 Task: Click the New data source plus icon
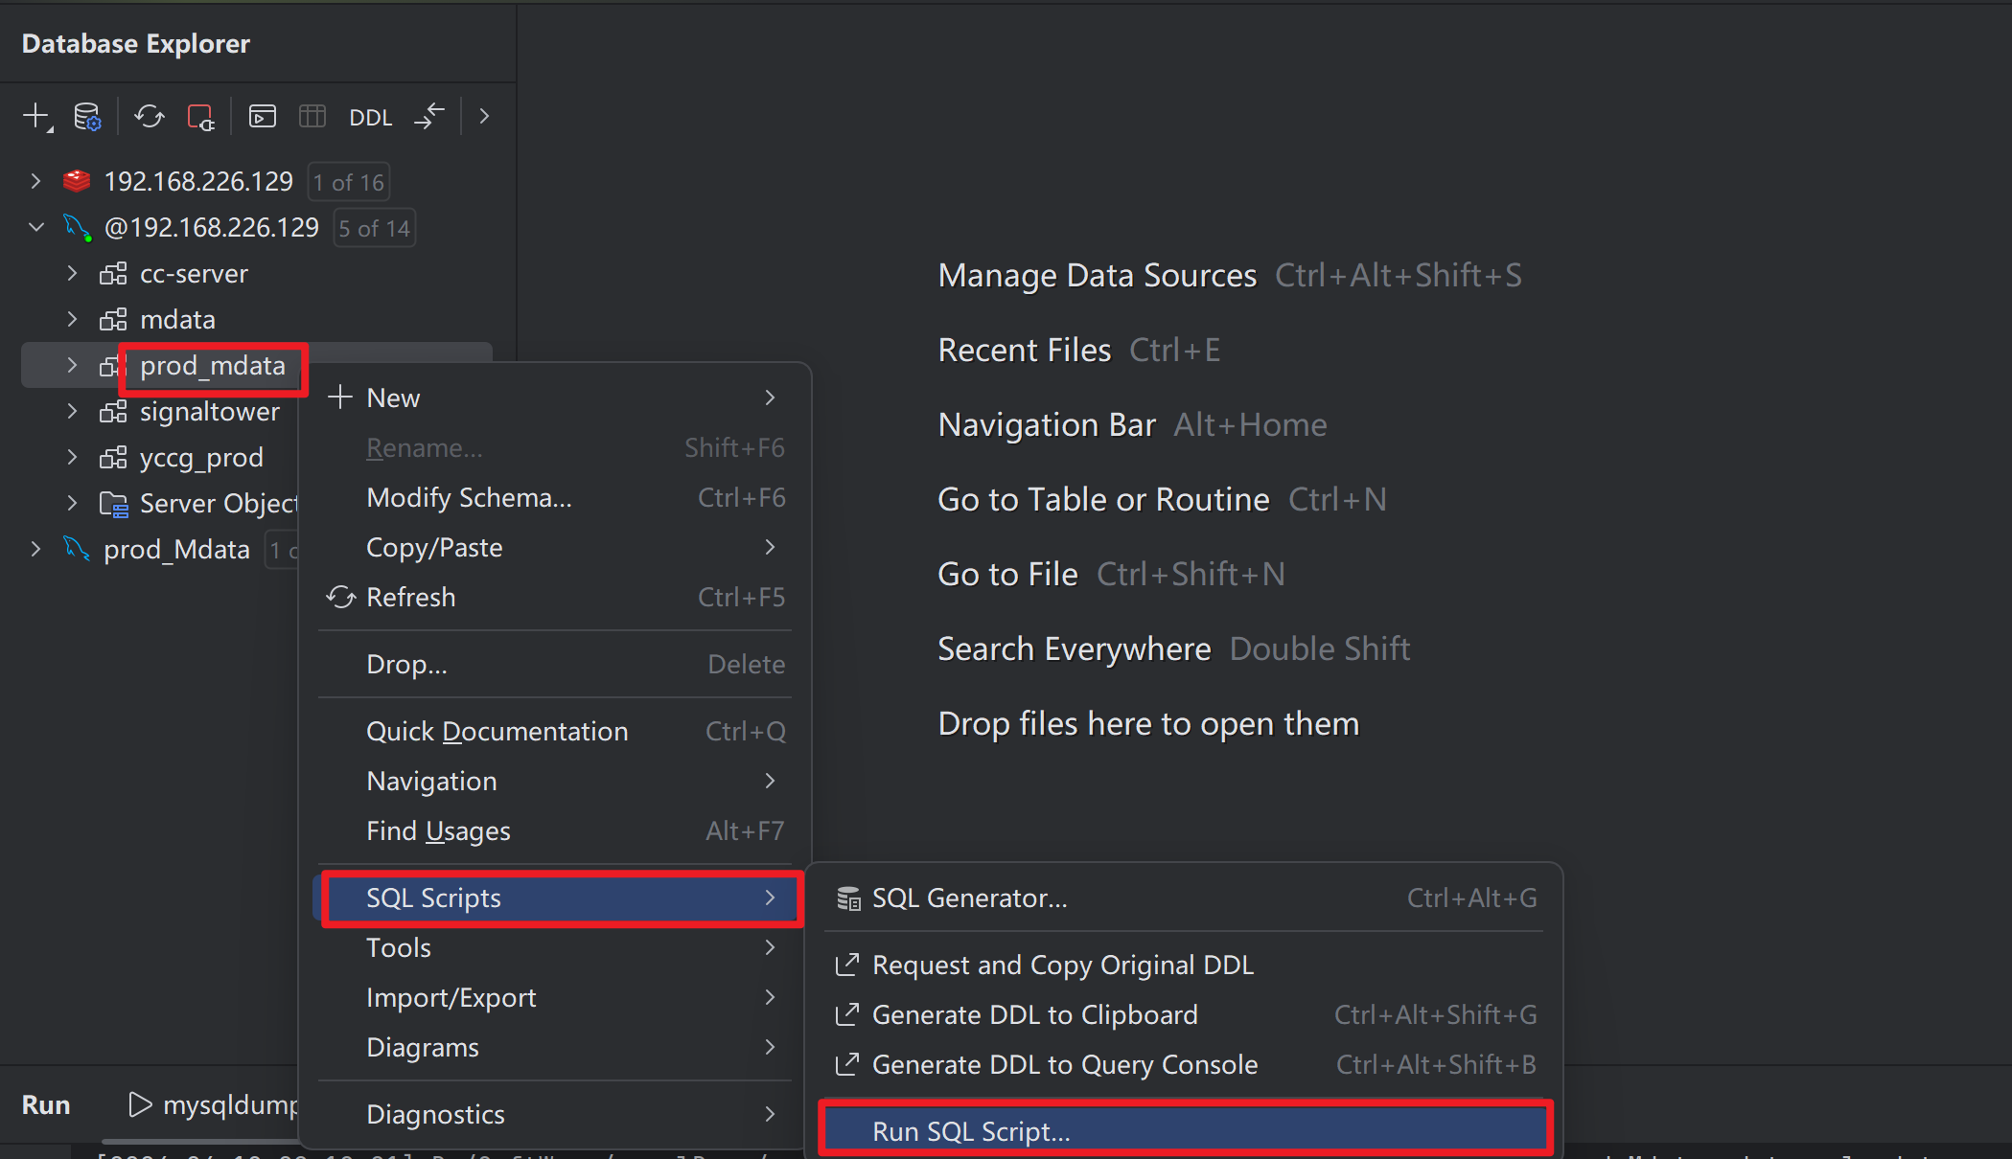click(x=35, y=117)
